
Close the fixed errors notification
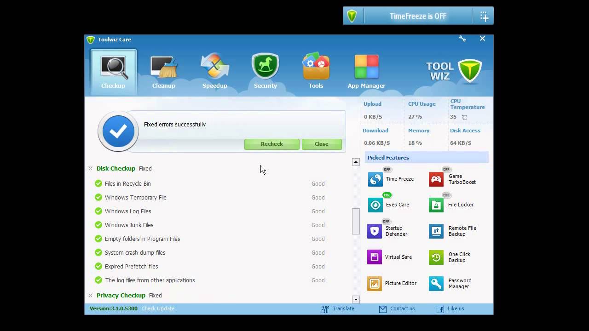pos(322,144)
